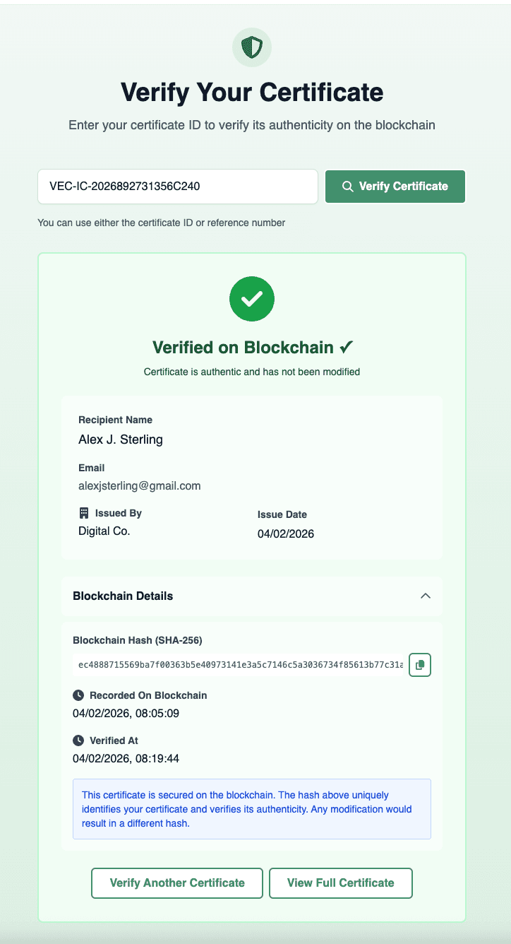Image resolution: width=511 pixels, height=944 pixels.
Task: Click the blue blockchain security info note
Action: pos(252,809)
